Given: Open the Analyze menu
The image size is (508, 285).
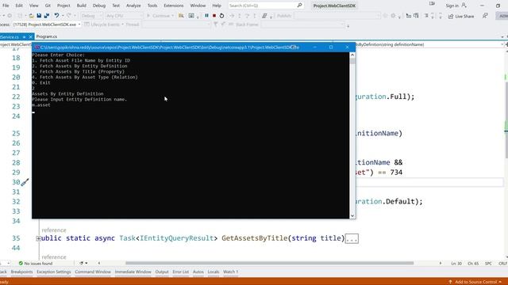Looking at the screenshot, I should pos(133,6).
